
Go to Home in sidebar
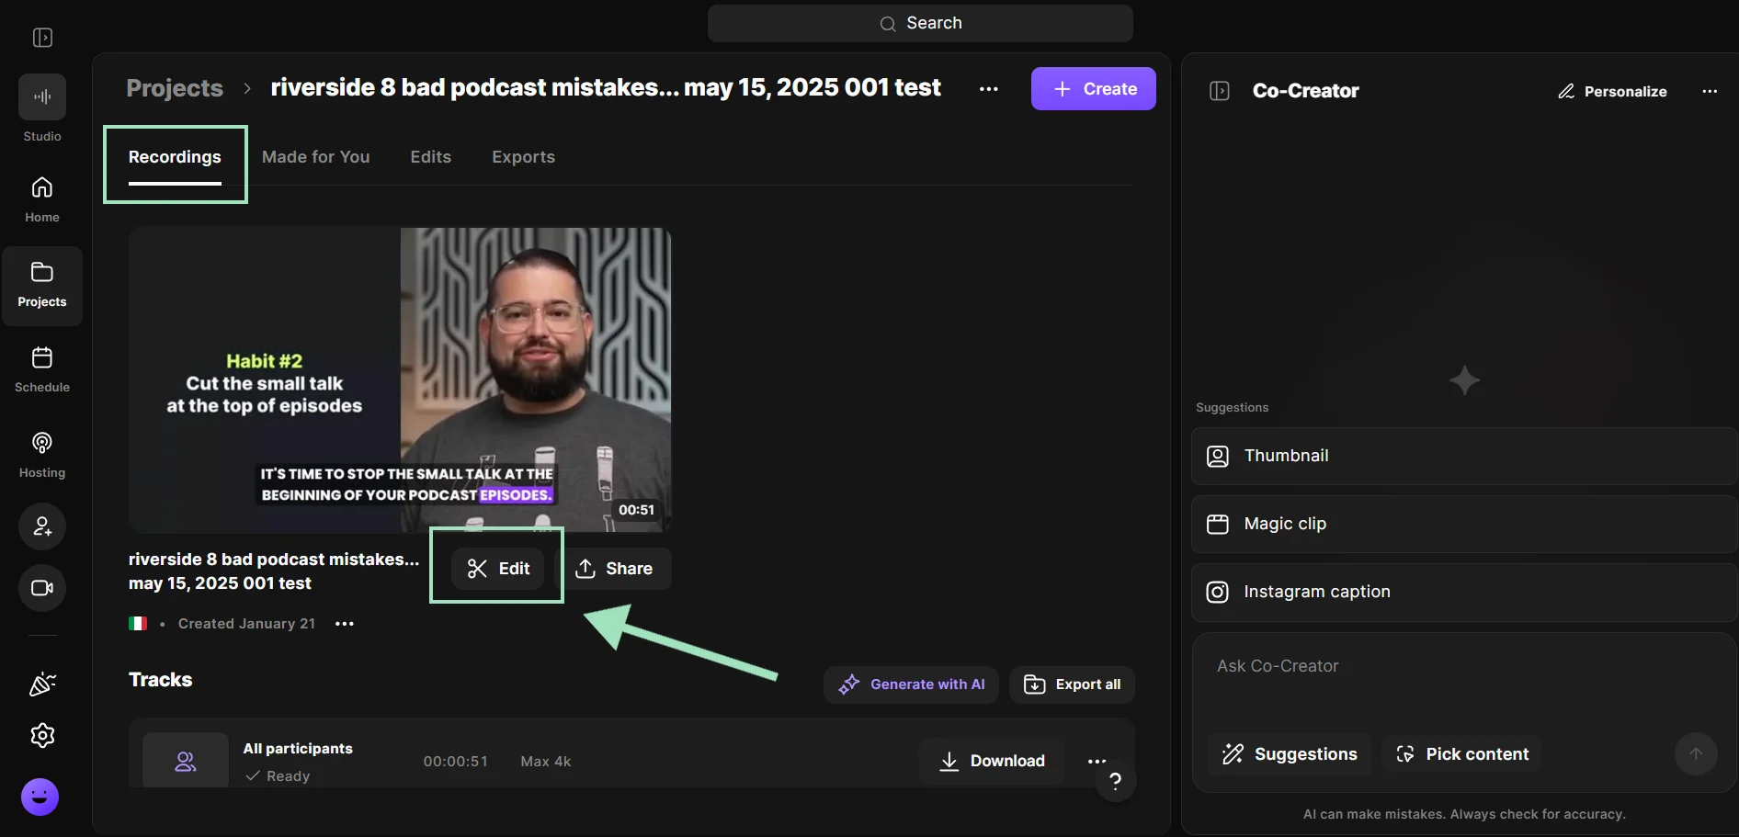[42, 199]
